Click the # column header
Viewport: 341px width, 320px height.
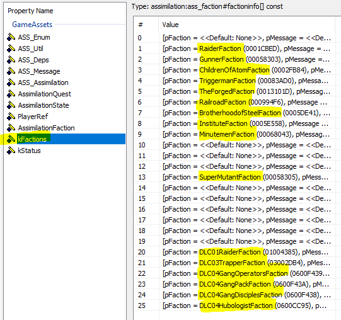(x=141, y=25)
